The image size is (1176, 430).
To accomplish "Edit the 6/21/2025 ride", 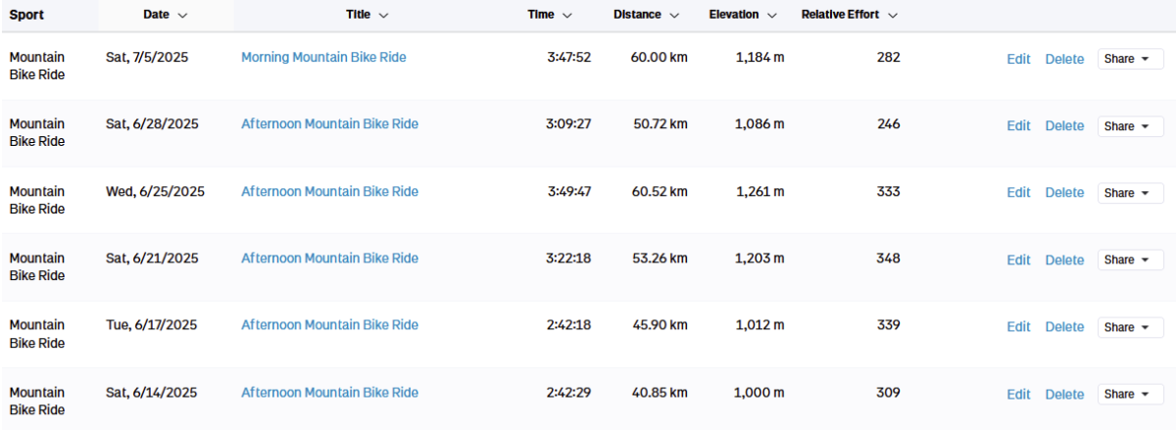I will tap(1018, 260).
